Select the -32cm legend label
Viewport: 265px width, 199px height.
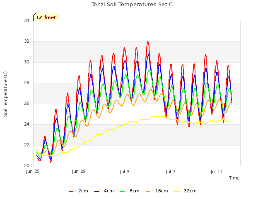tap(190, 191)
